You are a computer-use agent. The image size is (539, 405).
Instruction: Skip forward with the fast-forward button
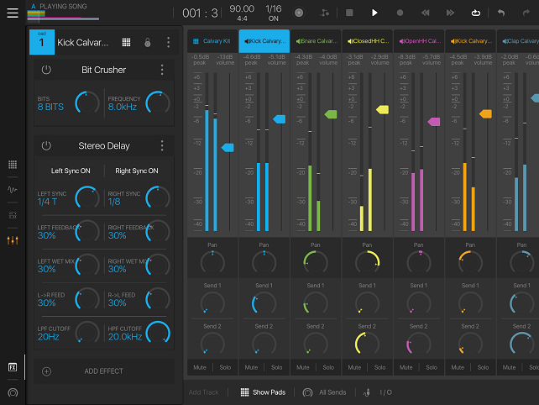coord(450,13)
